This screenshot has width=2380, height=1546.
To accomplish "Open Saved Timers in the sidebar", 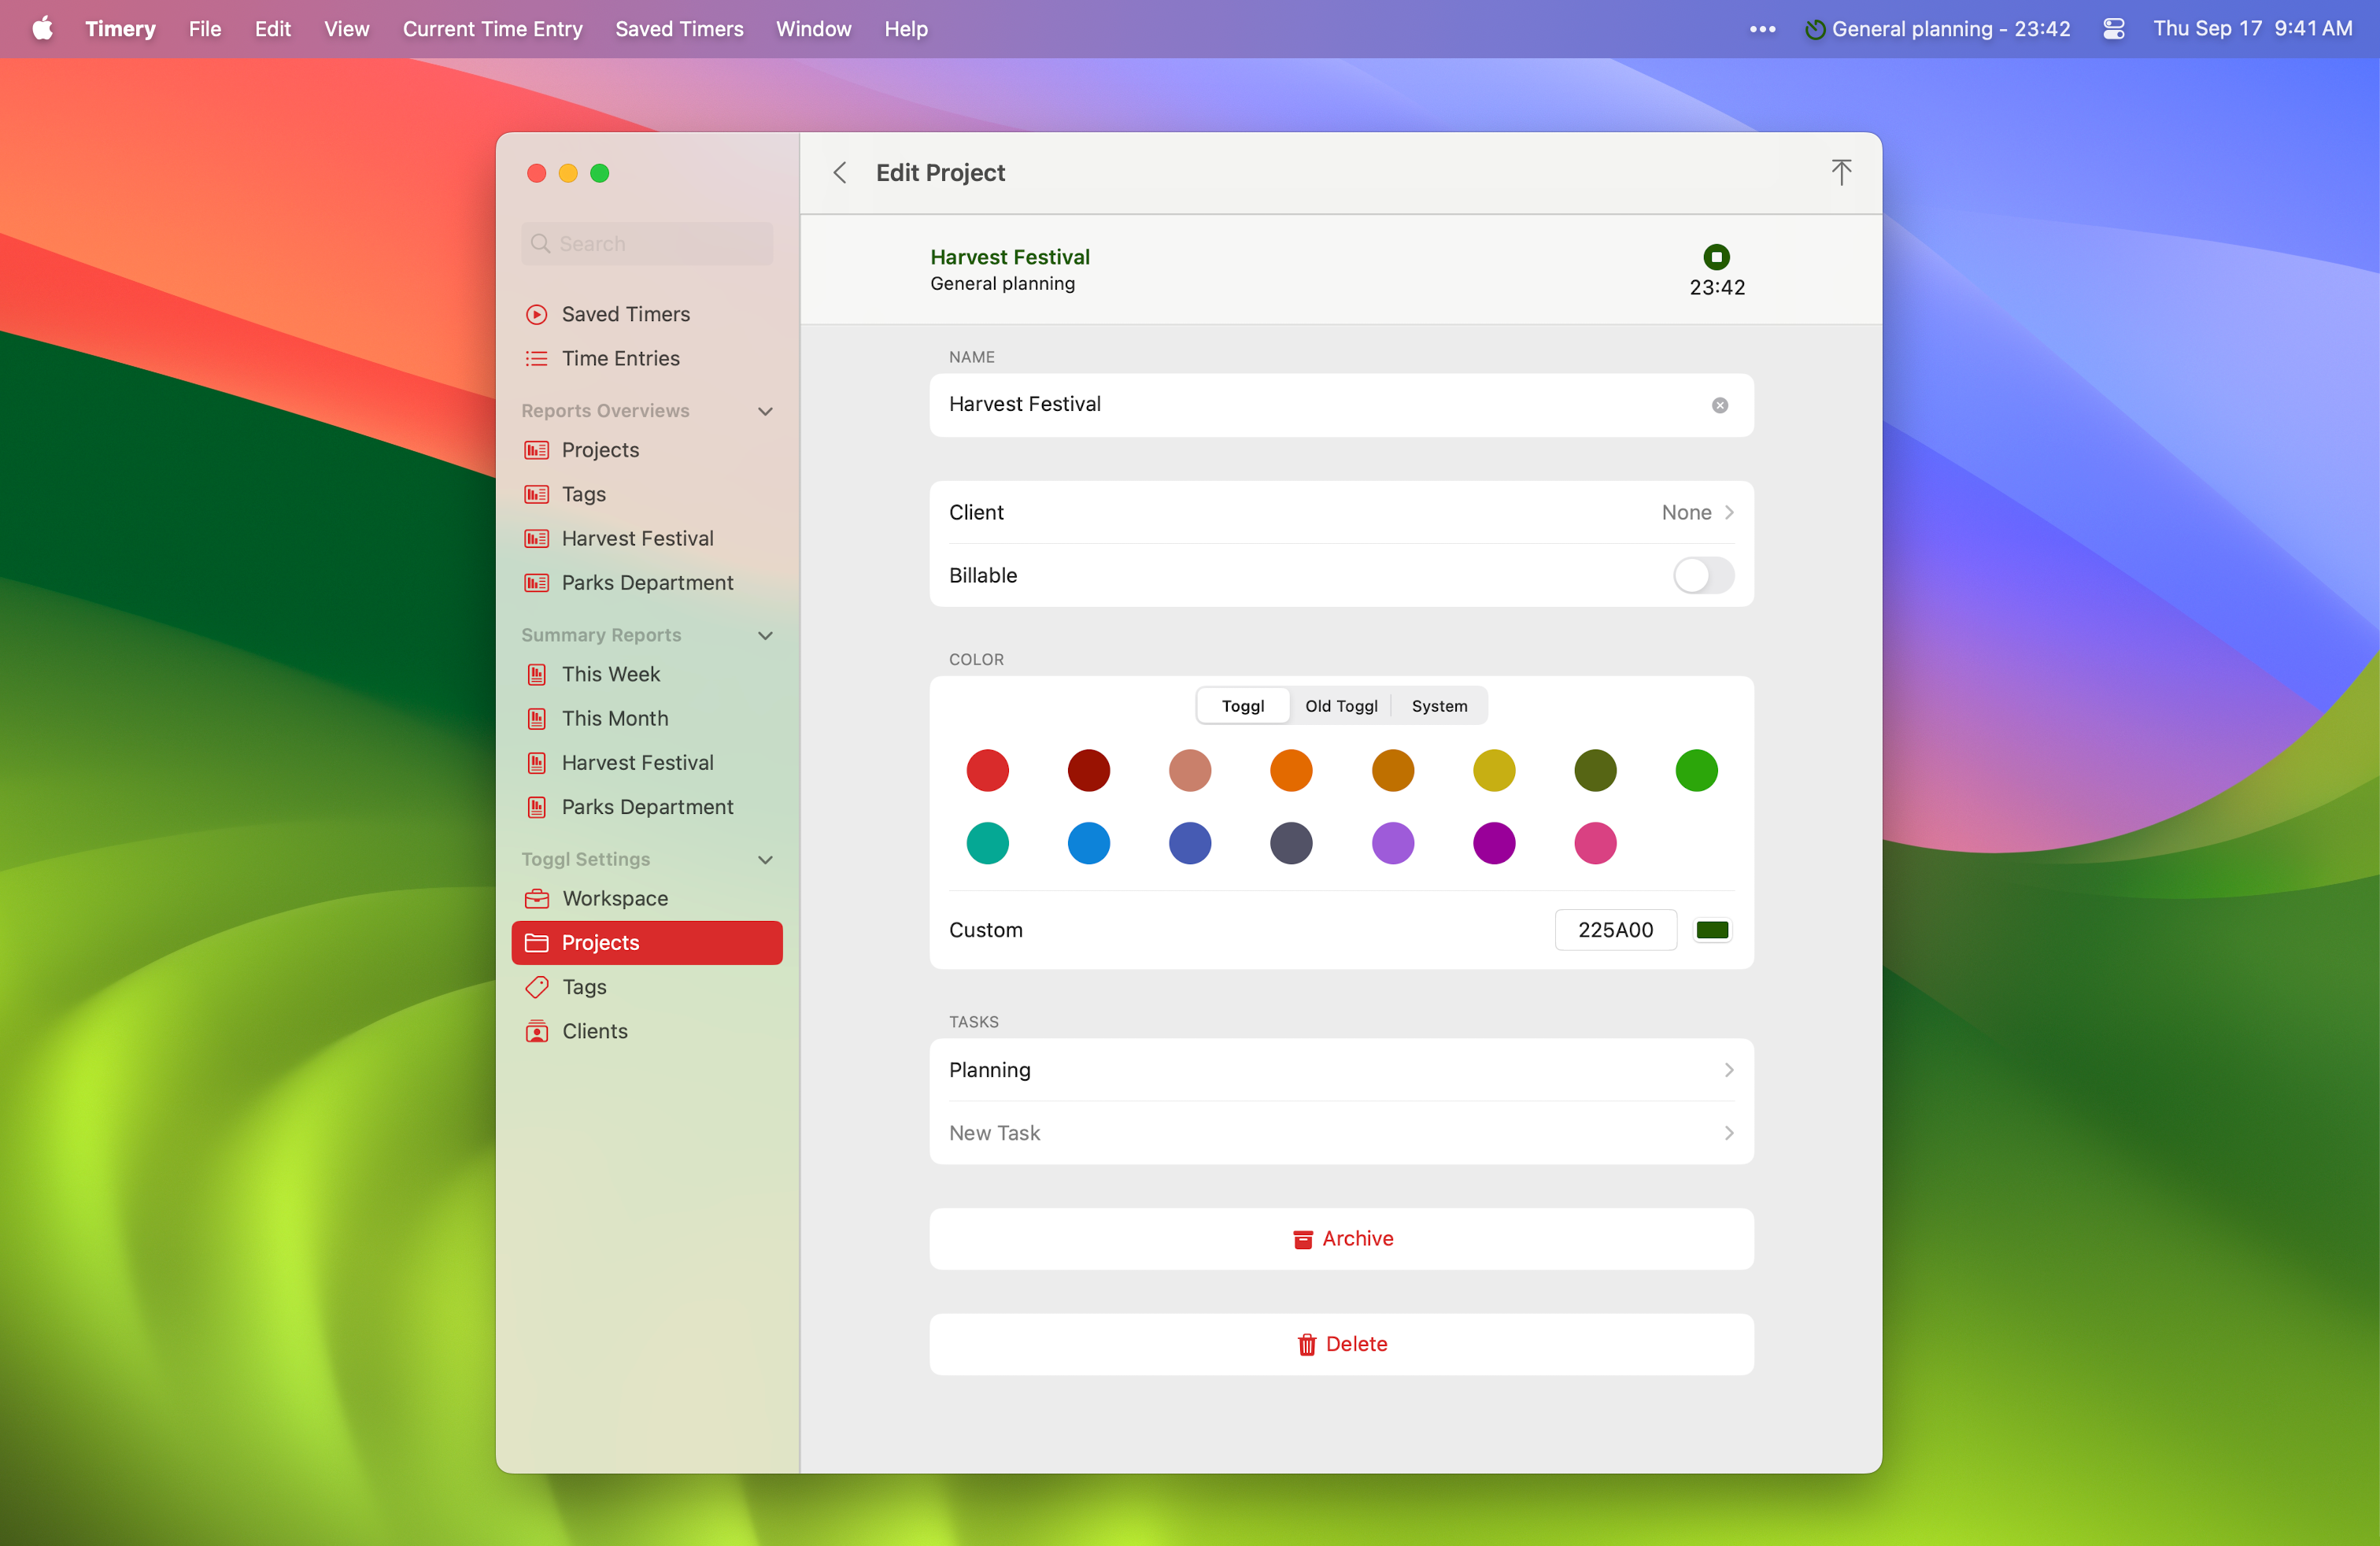I will 646,314.
